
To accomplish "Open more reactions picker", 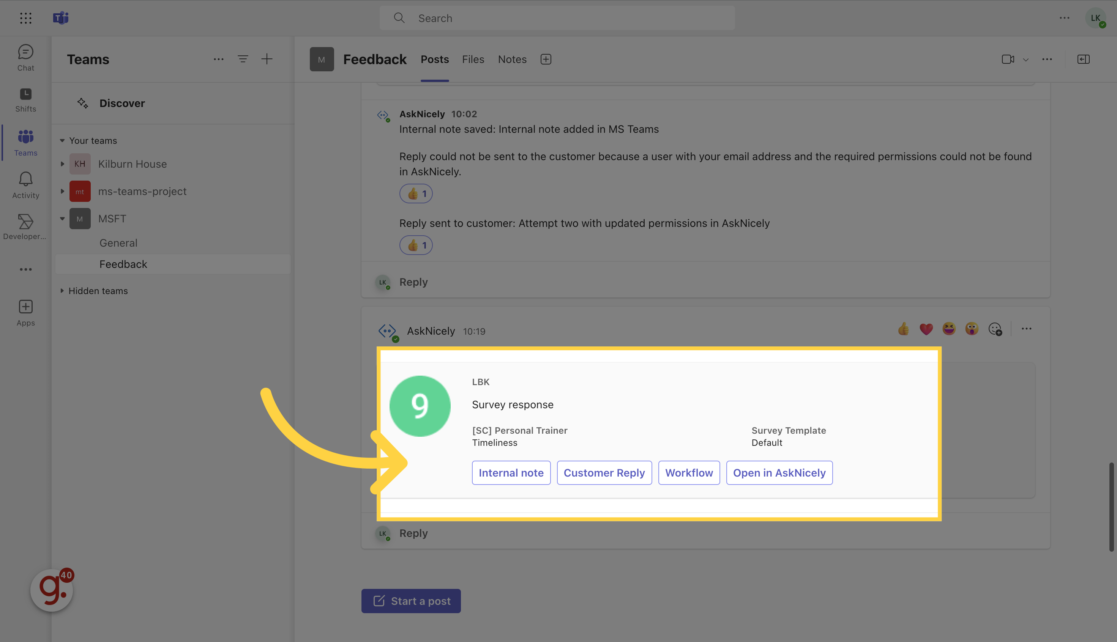I will (995, 329).
